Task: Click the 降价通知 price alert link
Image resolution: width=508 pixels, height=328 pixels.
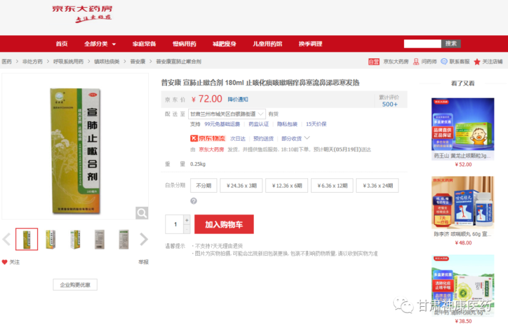Action: [238, 99]
